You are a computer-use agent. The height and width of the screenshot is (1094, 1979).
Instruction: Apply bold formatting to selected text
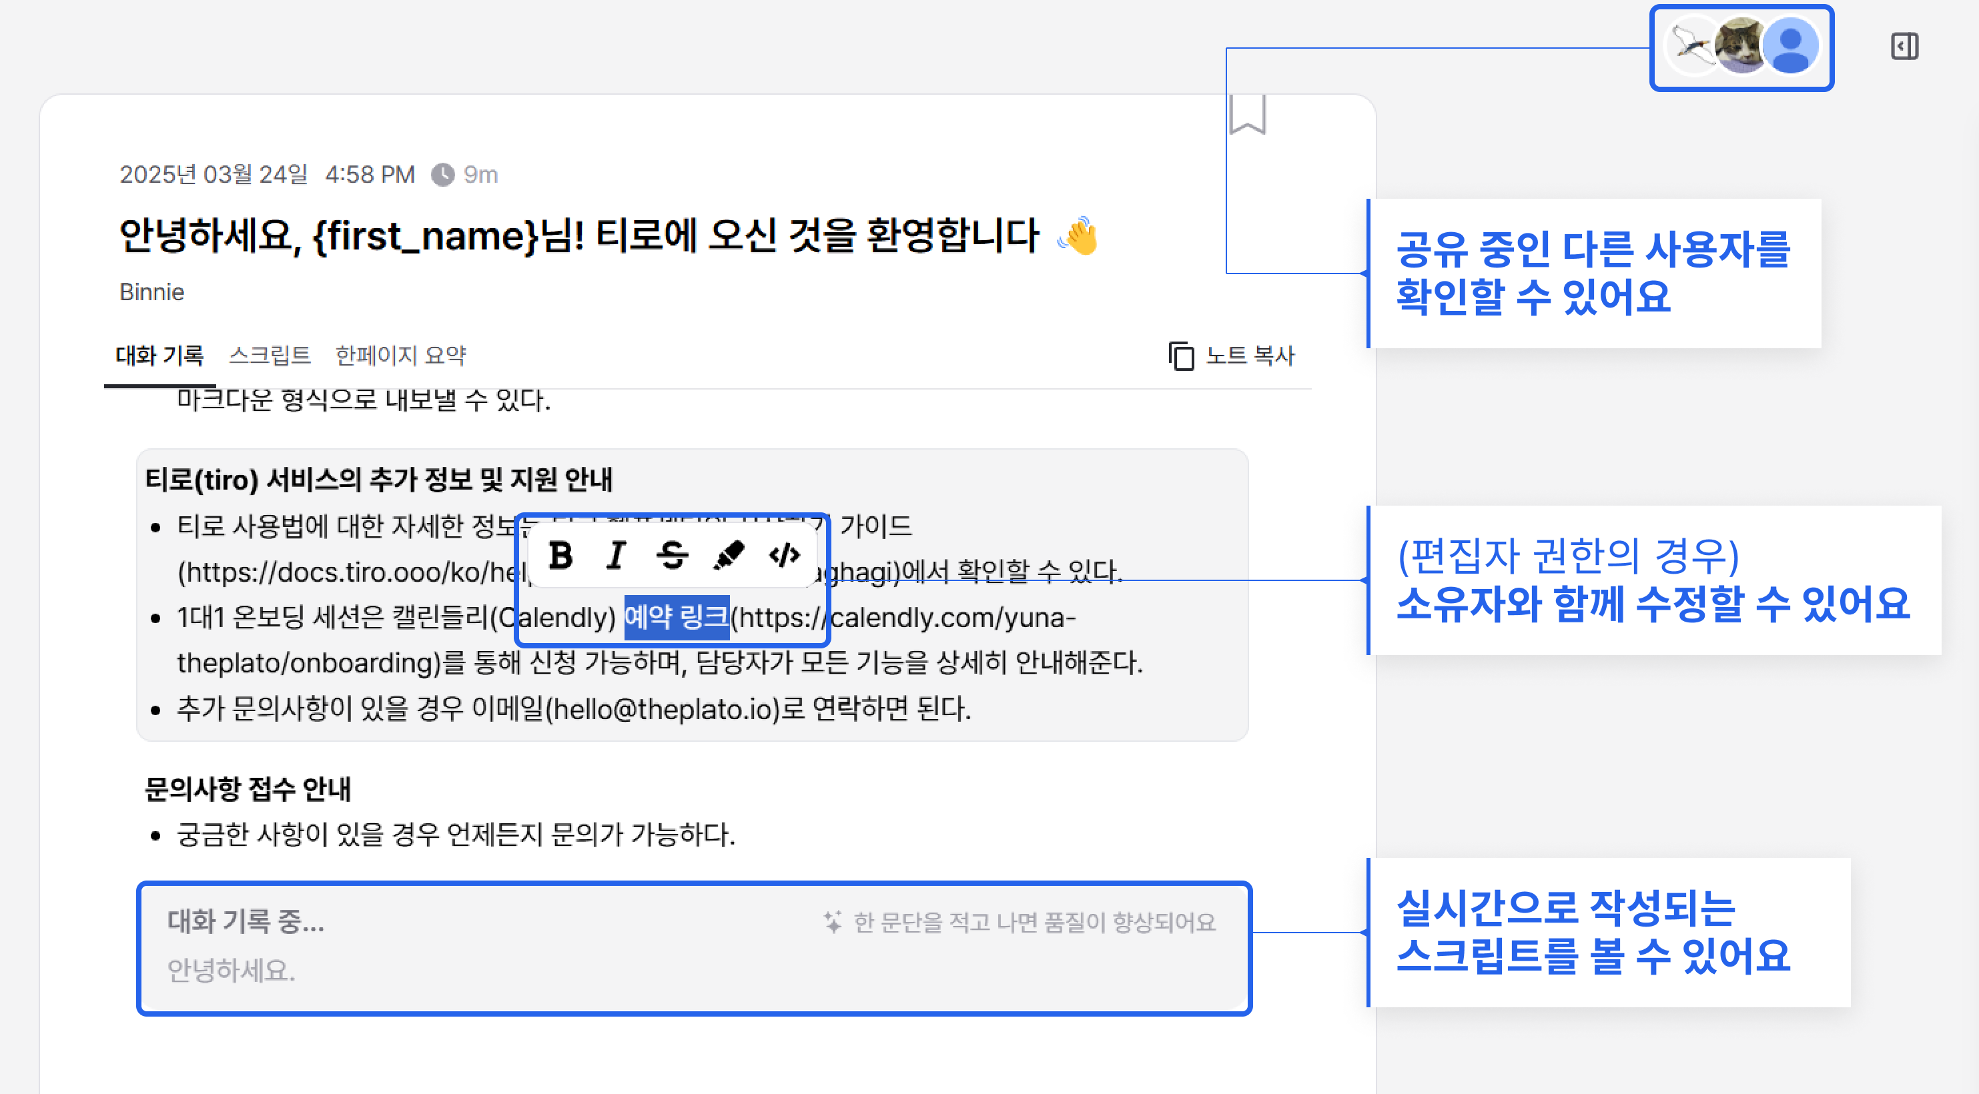coord(561,555)
